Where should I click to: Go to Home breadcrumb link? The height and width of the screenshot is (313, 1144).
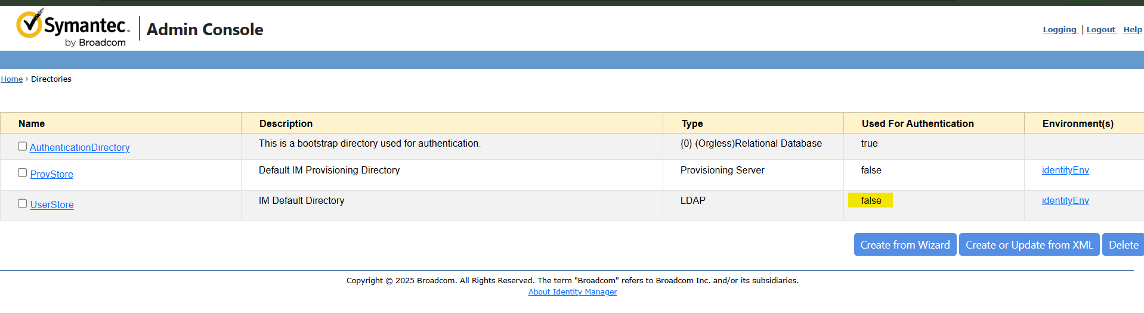[12, 79]
